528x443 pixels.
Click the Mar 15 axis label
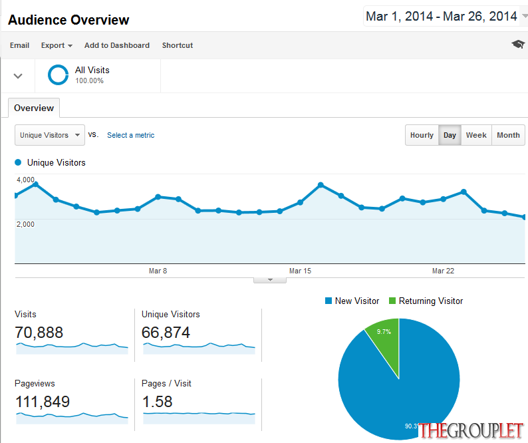click(x=300, y=271)
